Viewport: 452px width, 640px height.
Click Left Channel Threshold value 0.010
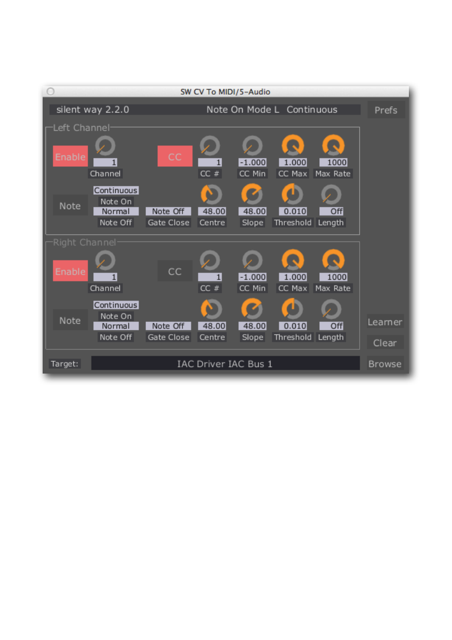293,211
